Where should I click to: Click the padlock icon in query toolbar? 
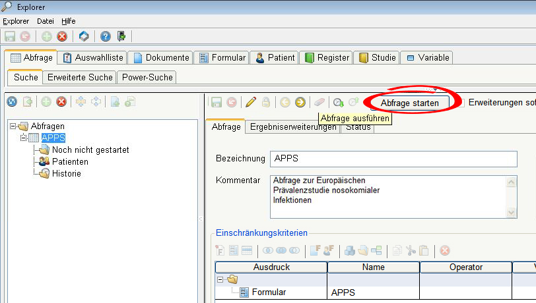[x=266, y=102]
